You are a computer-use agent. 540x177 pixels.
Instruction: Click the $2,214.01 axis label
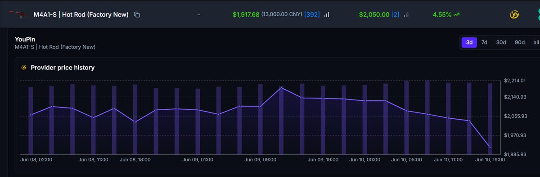click(x=515, y=80)
